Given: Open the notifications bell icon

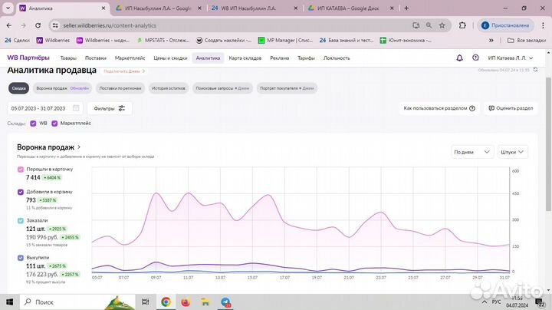Looking at the screenshot, I should (459, 58).
